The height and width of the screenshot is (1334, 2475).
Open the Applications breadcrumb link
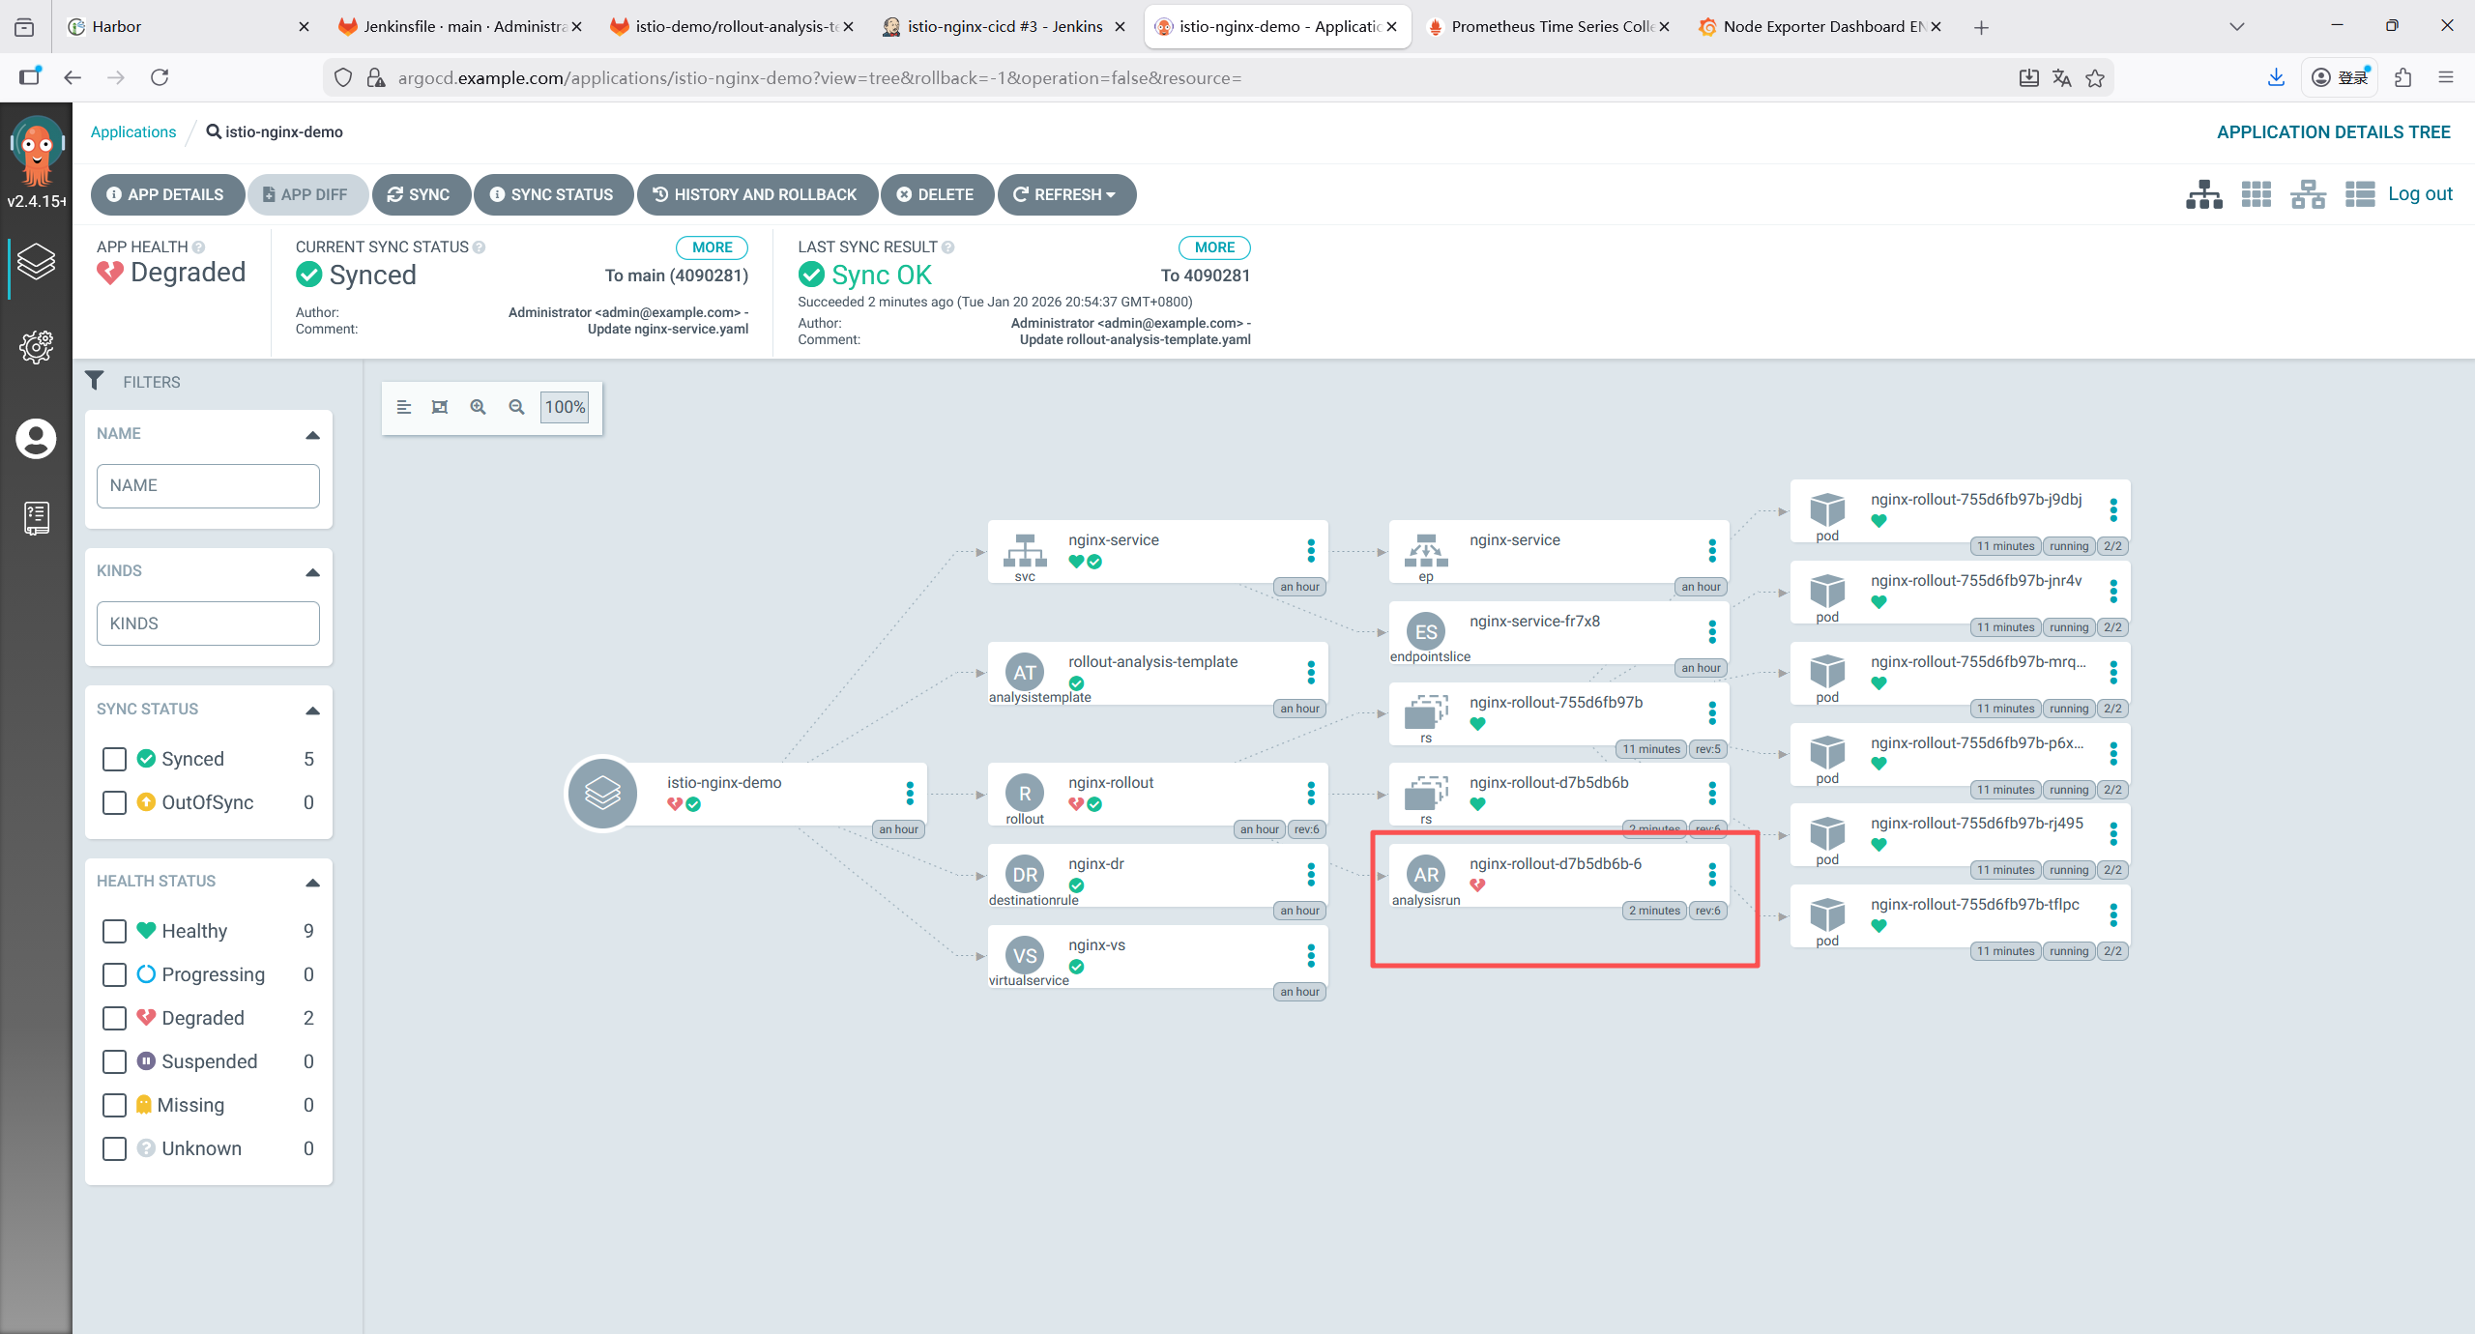133,131
